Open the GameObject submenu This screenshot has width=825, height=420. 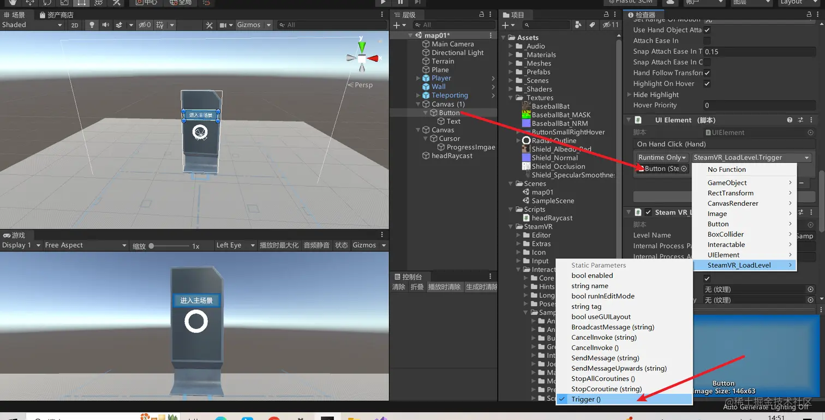click(x=744, y=183)
